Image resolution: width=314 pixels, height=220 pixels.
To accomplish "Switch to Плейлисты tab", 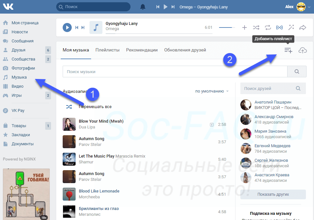I will (x=107, y=50).
